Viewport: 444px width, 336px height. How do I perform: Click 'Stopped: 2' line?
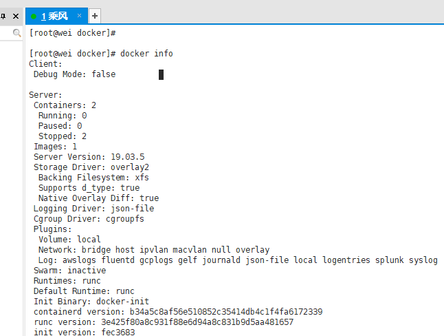63,136
